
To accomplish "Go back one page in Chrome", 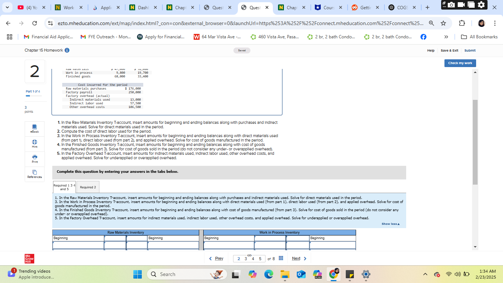I will pos(9,23).
